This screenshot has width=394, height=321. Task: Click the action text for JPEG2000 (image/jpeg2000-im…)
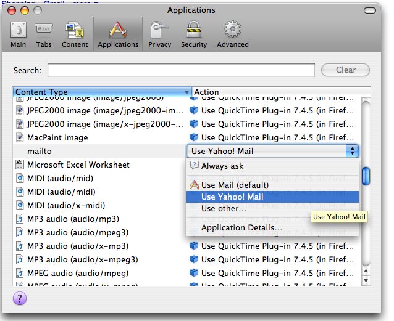(x=277, y=111)
